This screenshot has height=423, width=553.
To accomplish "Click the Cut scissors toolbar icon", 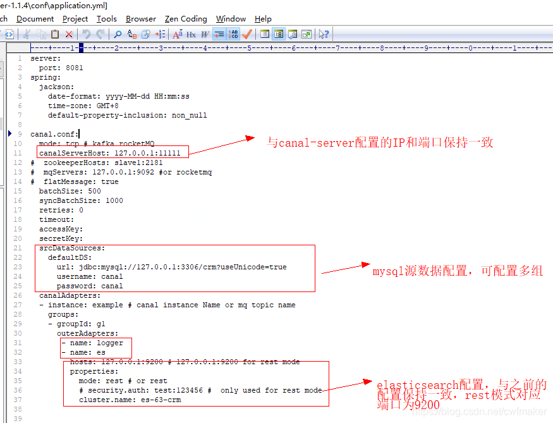I will point(27,34).
